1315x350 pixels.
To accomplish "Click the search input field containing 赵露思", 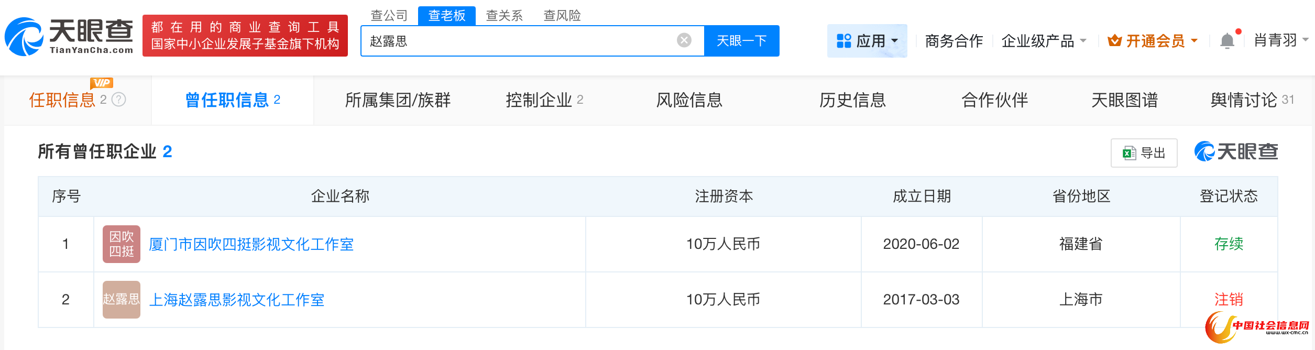I will tap(519, 41).
